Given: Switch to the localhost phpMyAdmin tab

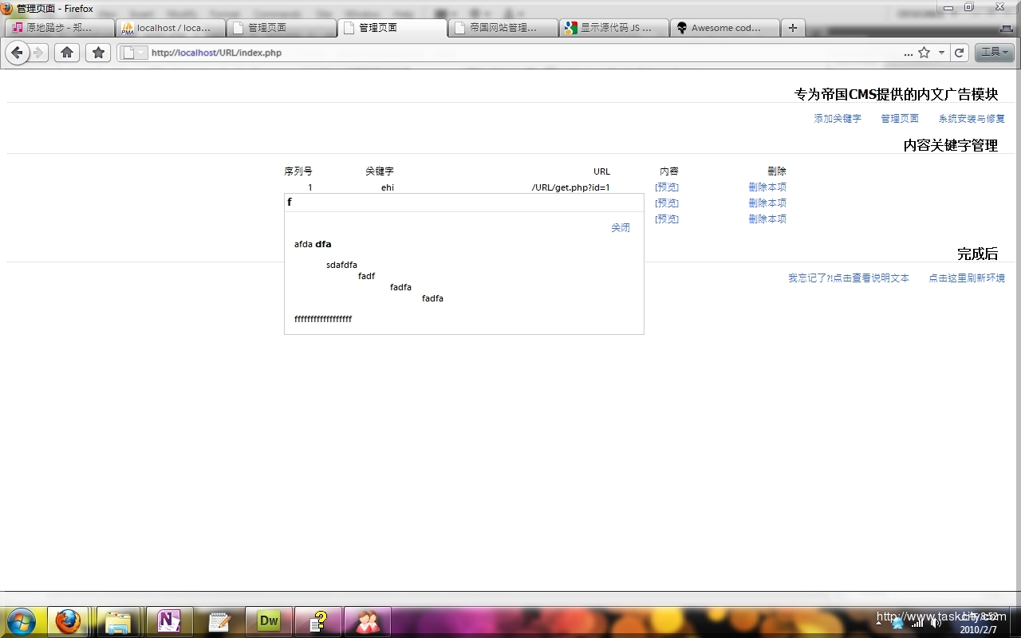Looking at the screenshot, I should (171, 28).
